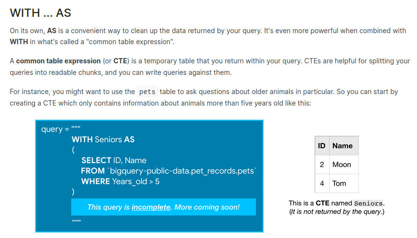Select the "Moon" cell in the table
The image size is (417, 238).
[342, 165]
